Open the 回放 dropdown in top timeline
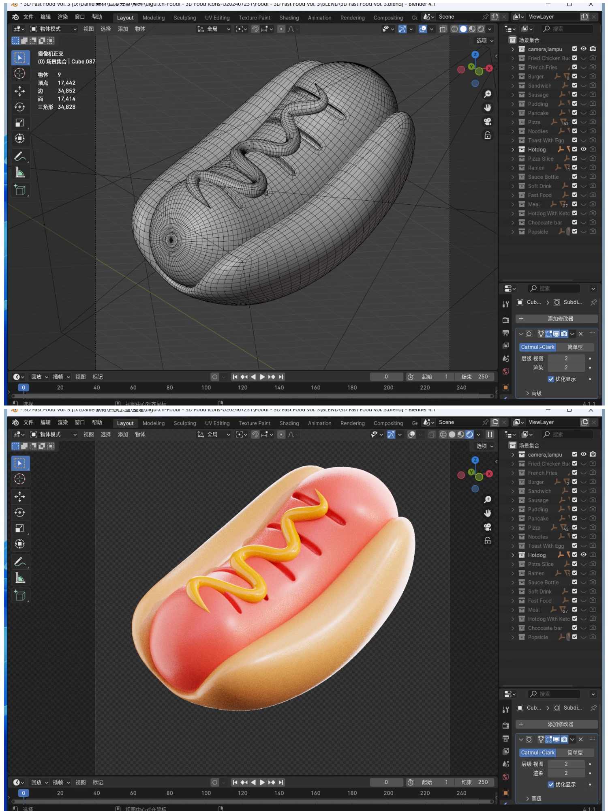 [x=40, y=377]
